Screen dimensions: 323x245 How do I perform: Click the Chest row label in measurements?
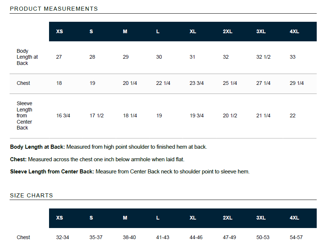tap(23, 83)
